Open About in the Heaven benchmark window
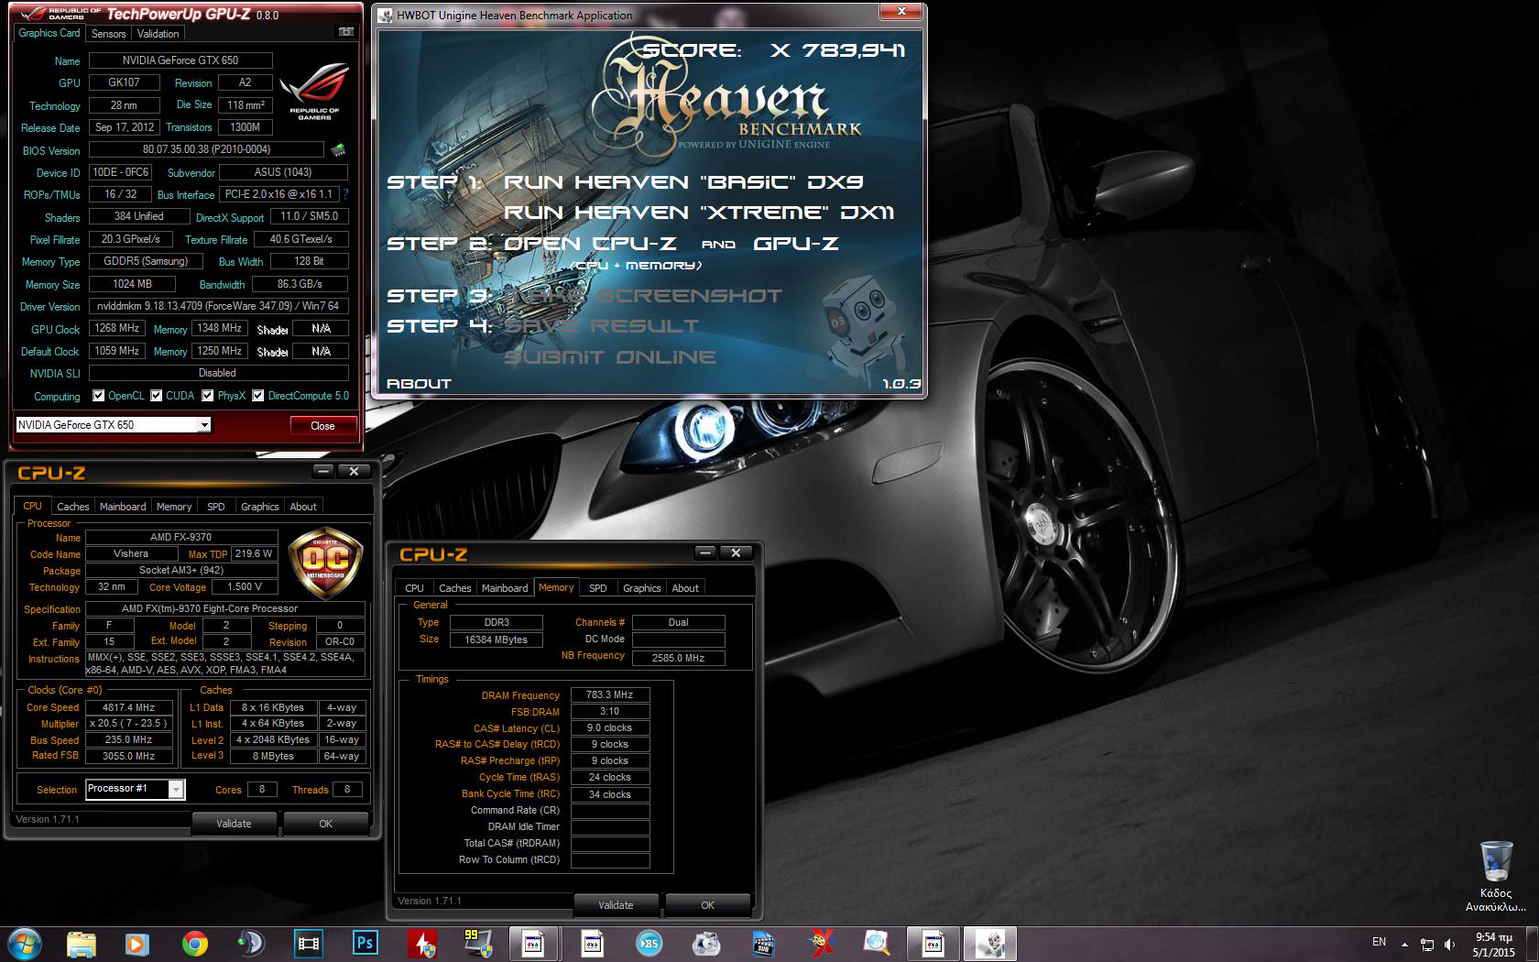The image size is (1539, 962). [420, 383]
